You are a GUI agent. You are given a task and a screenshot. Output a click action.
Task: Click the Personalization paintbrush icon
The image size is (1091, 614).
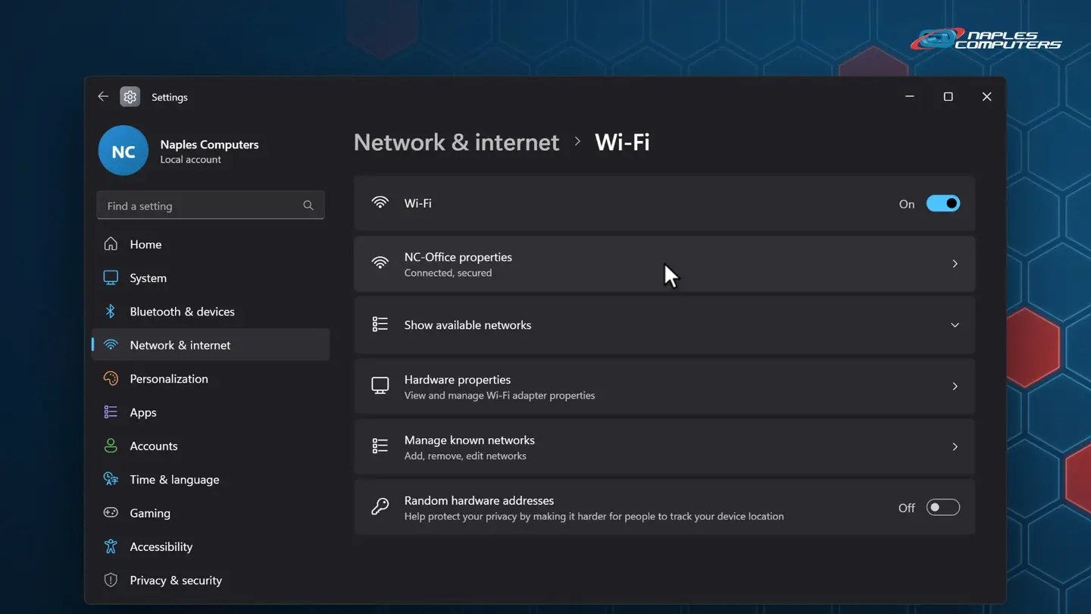tap(111, 378)
